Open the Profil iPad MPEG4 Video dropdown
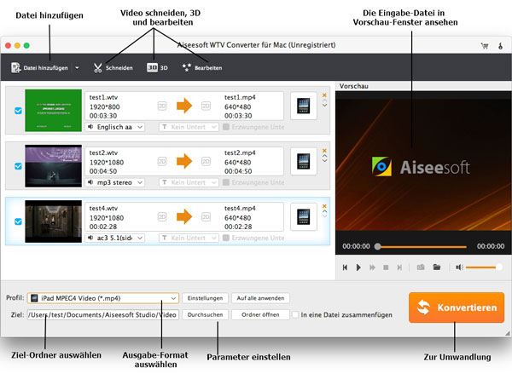 103,298
